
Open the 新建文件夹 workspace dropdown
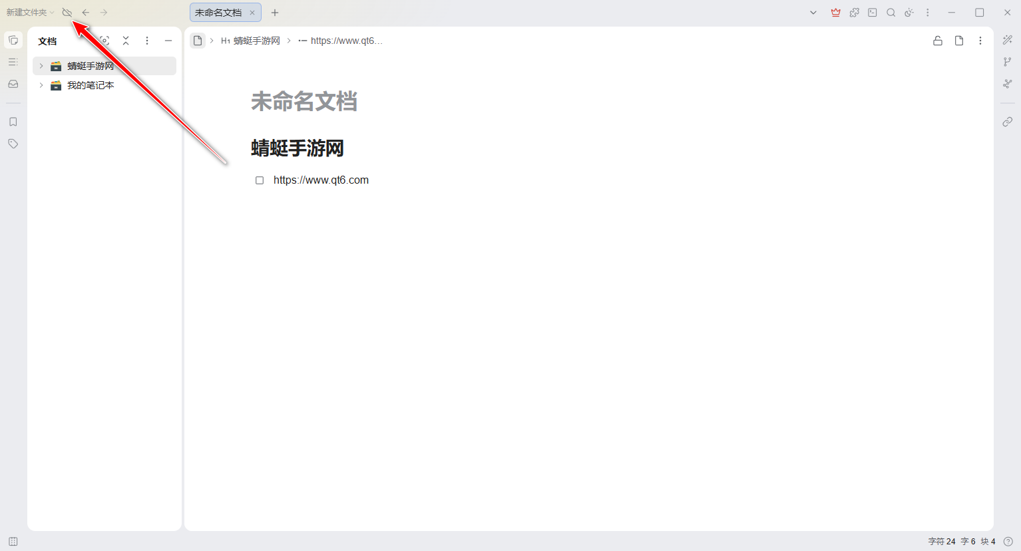tap(30, 13)
